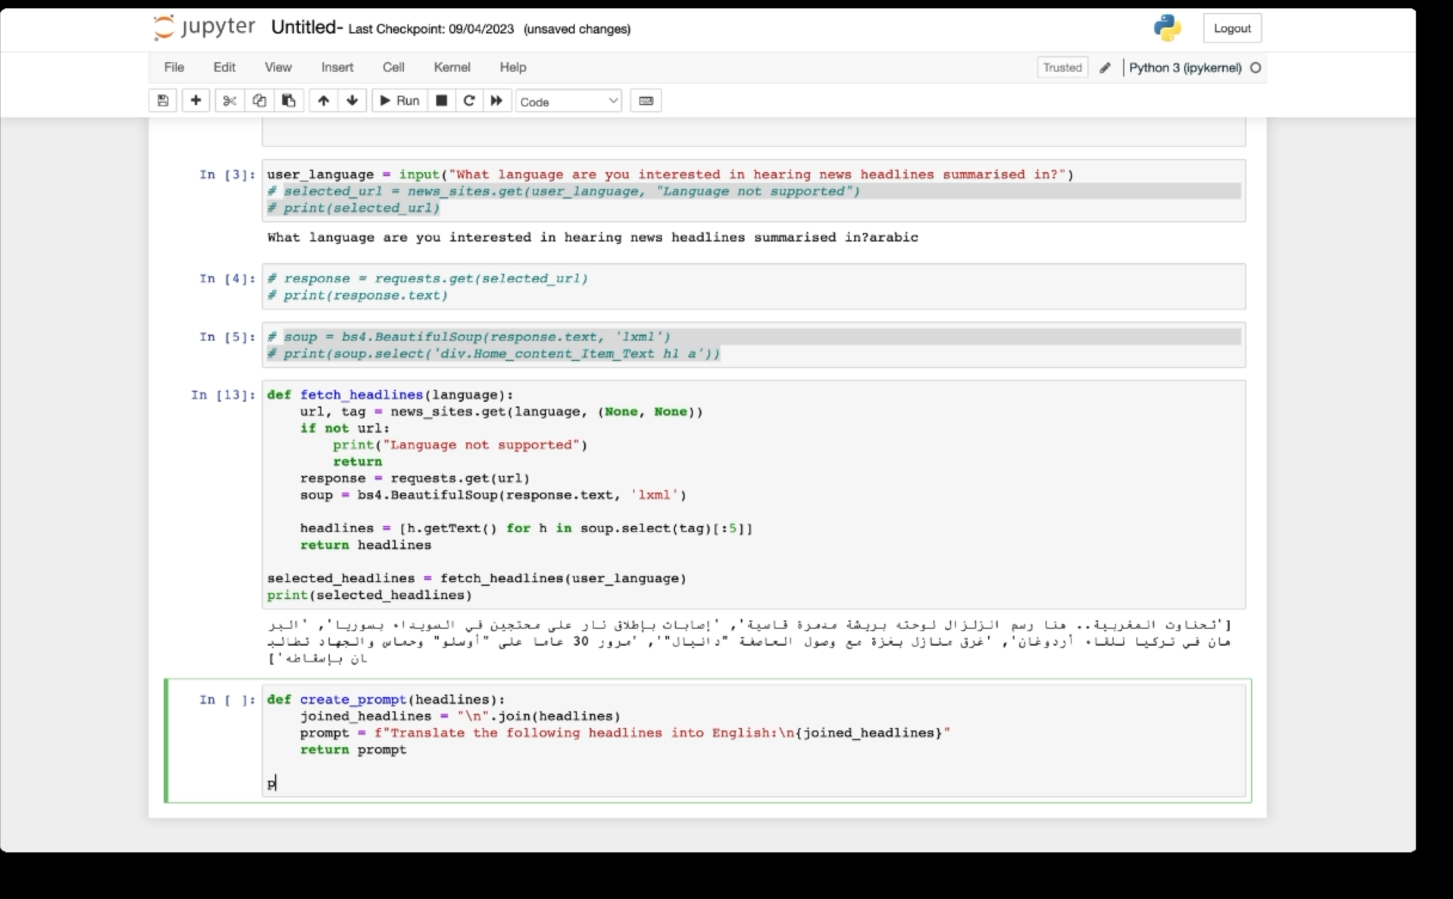Image resolution: width=1453 pixels, height=899 pixels.
Task: Click the save and checkpoint icon
Action: (163, 100)
